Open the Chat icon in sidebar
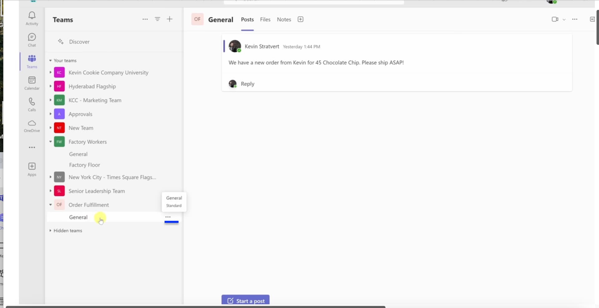This screenshot has width=599, height=308. coord(32,37)
